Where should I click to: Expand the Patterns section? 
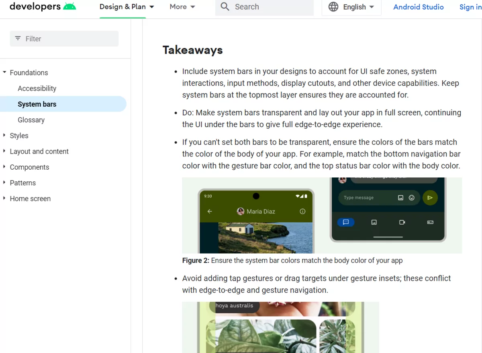4,183
